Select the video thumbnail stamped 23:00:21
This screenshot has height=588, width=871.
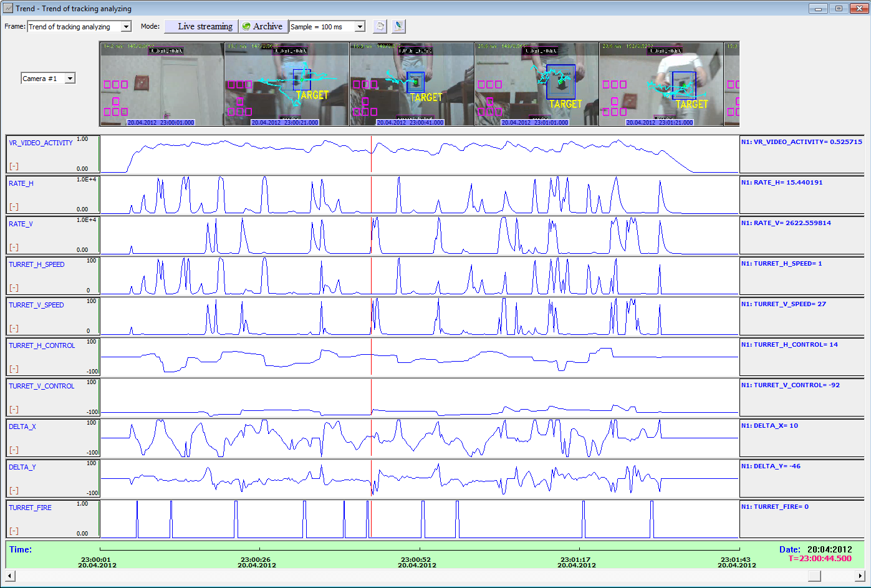(287, 84)
